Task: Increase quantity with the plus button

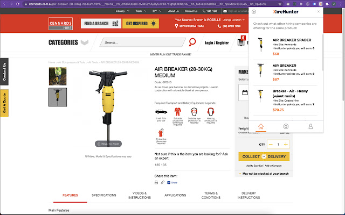Action: click(x=286, y=145)
